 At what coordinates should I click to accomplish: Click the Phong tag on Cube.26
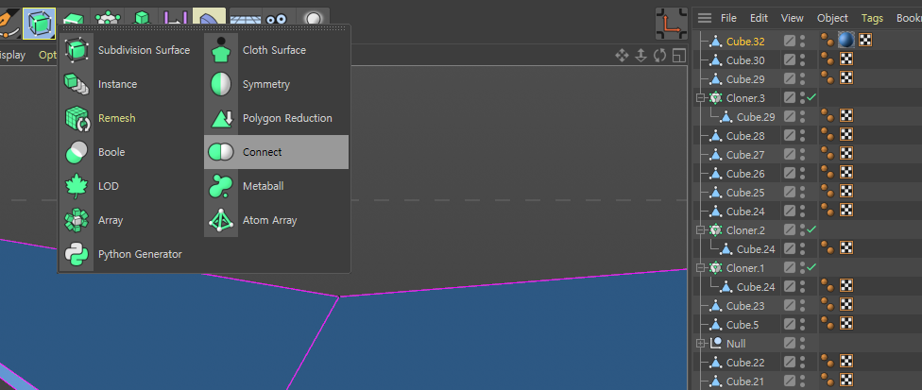pos(828,173)
